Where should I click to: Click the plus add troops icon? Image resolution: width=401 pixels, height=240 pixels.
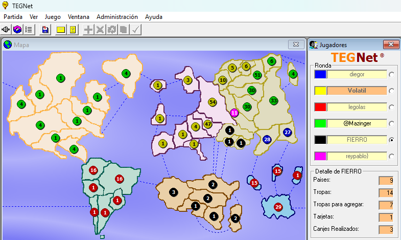88,30
